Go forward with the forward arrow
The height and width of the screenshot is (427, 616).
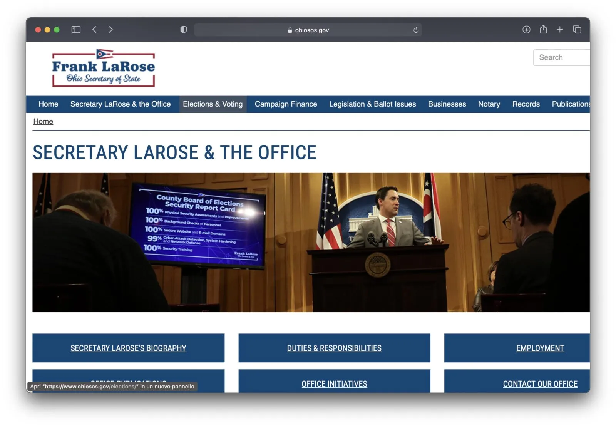click(x=110, y=30)
